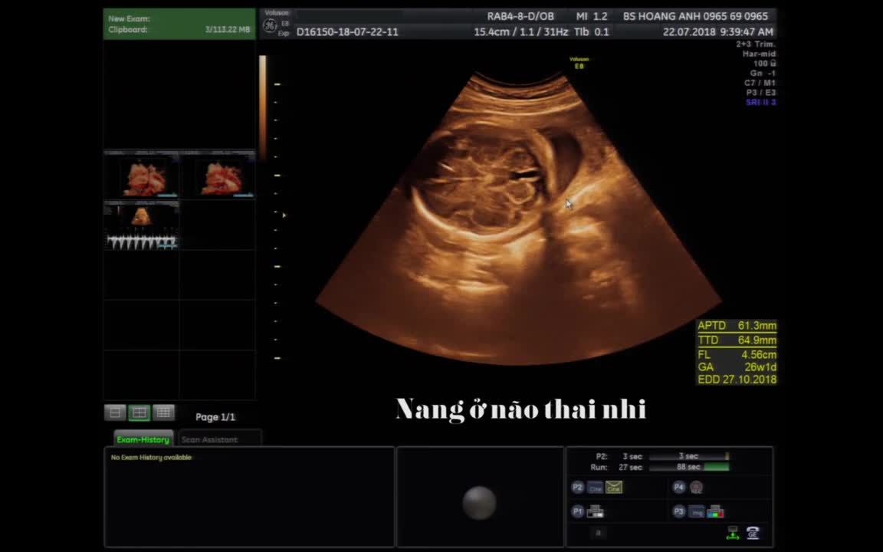Toggle the single-image layout view

coord(114,412)
